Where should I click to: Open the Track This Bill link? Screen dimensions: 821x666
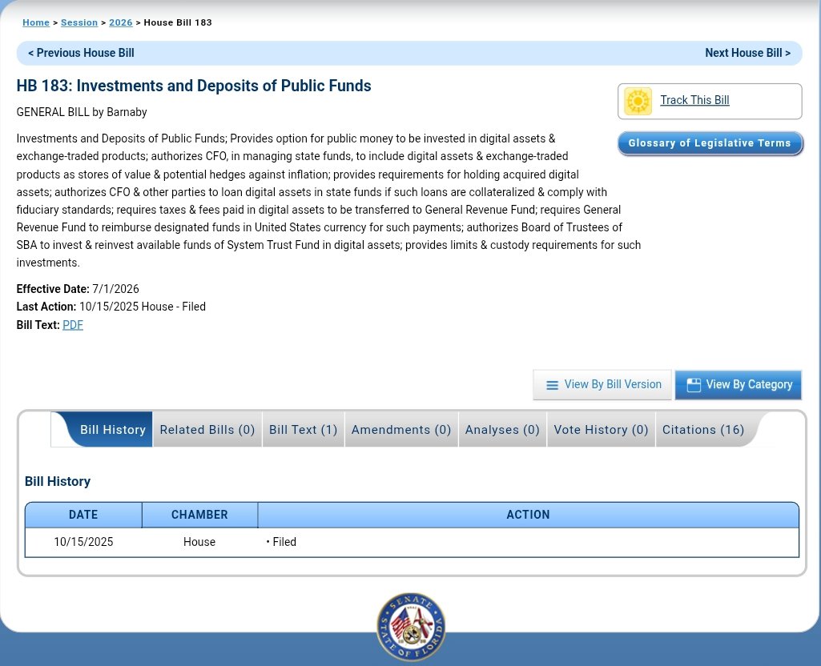tap(694, 100)
